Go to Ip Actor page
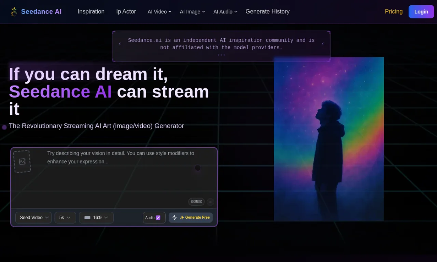Screen dimensions: 437x262 pyautogui.click(x=126, y=12)
